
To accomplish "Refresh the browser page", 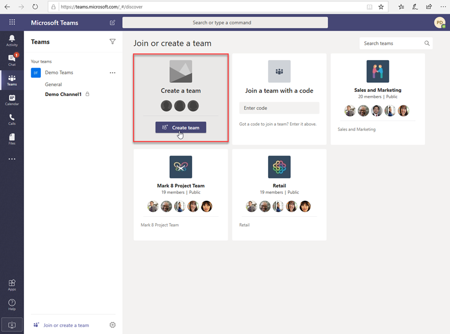I will pos(35,7).
